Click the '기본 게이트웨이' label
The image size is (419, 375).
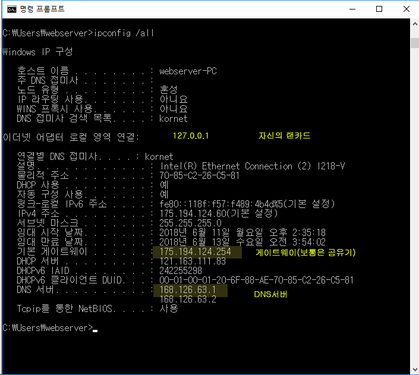[x=52, y=251]
